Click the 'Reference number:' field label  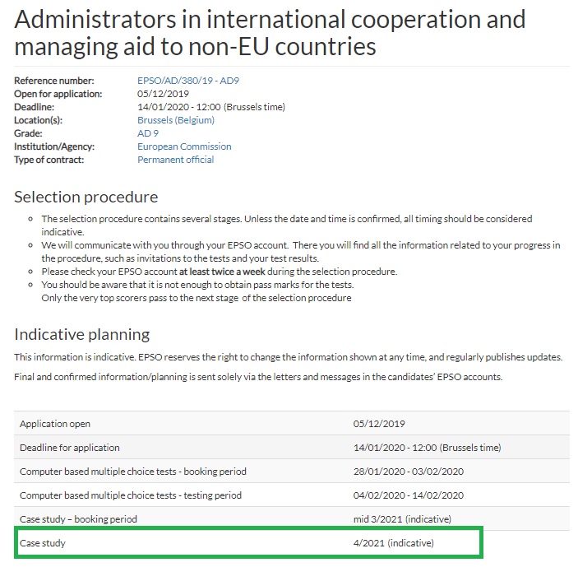[x=54, y=81]
